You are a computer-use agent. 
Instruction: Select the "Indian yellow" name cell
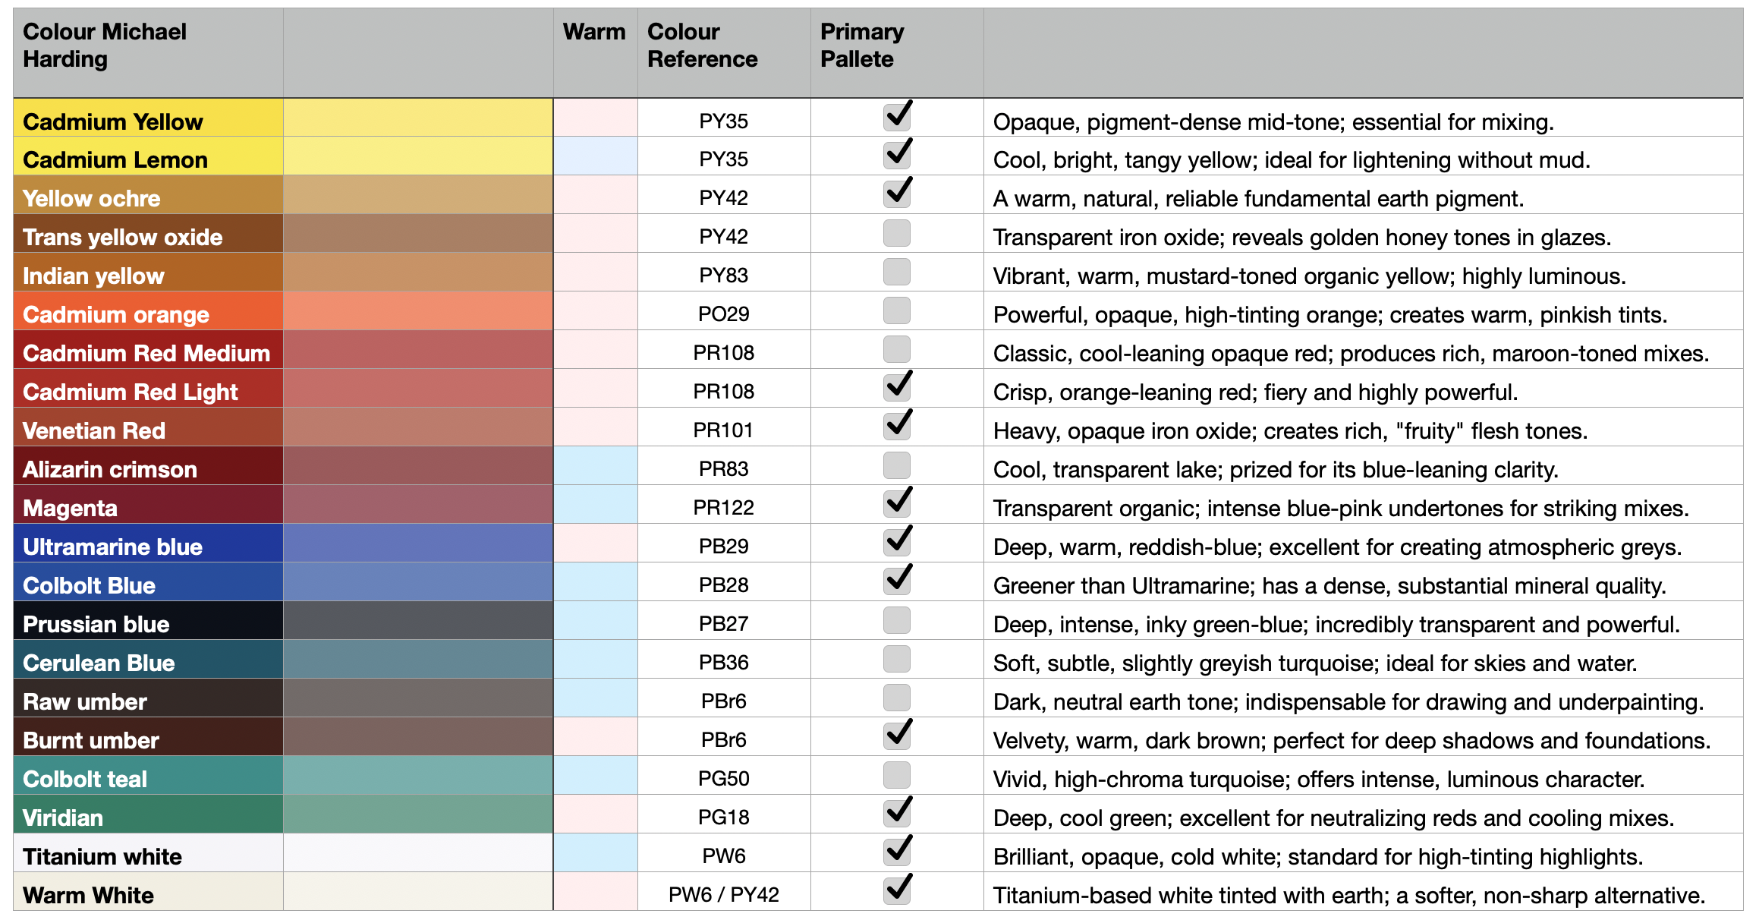pos(148,272)
